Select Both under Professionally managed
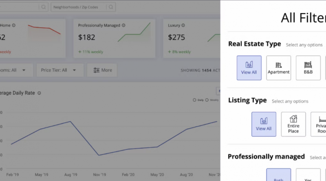 tap(279, 175)
